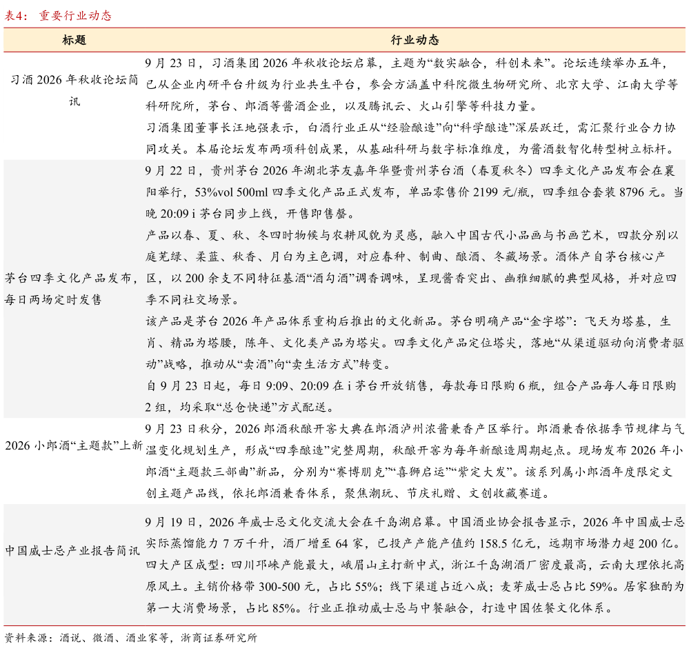
Task: Click the line starting '习酒集团董事长汪地强表示'
Action: pos(410,128)
